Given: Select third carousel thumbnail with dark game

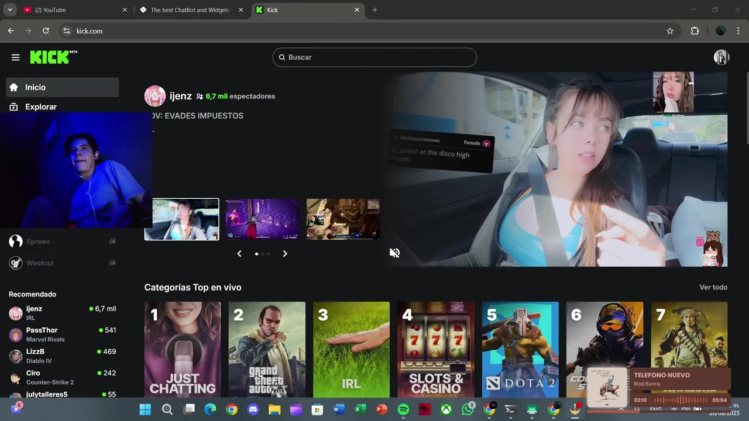Looking at the screenshot, I should click(343, 219).
